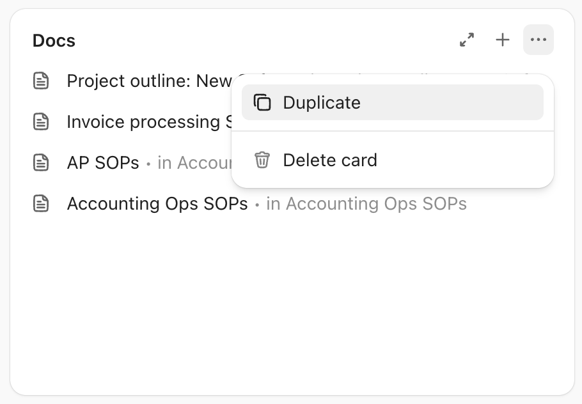Click the Docs card title
Image resolution: width=582 pixels, height=404 pixels.
pos(54,40)
